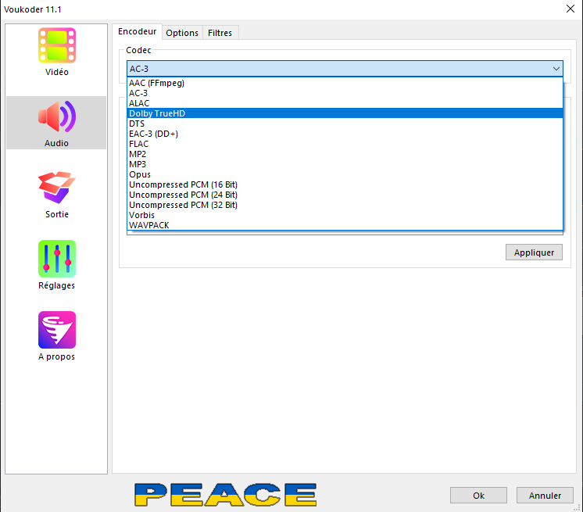Choose MP3 codec
The width and height of the screenshot is (583, 512).
(x=345, y=164)
